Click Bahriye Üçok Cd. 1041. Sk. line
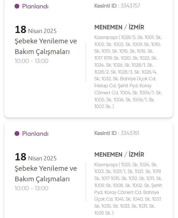Viewport: 178px width, 218px height. (128, 199)
